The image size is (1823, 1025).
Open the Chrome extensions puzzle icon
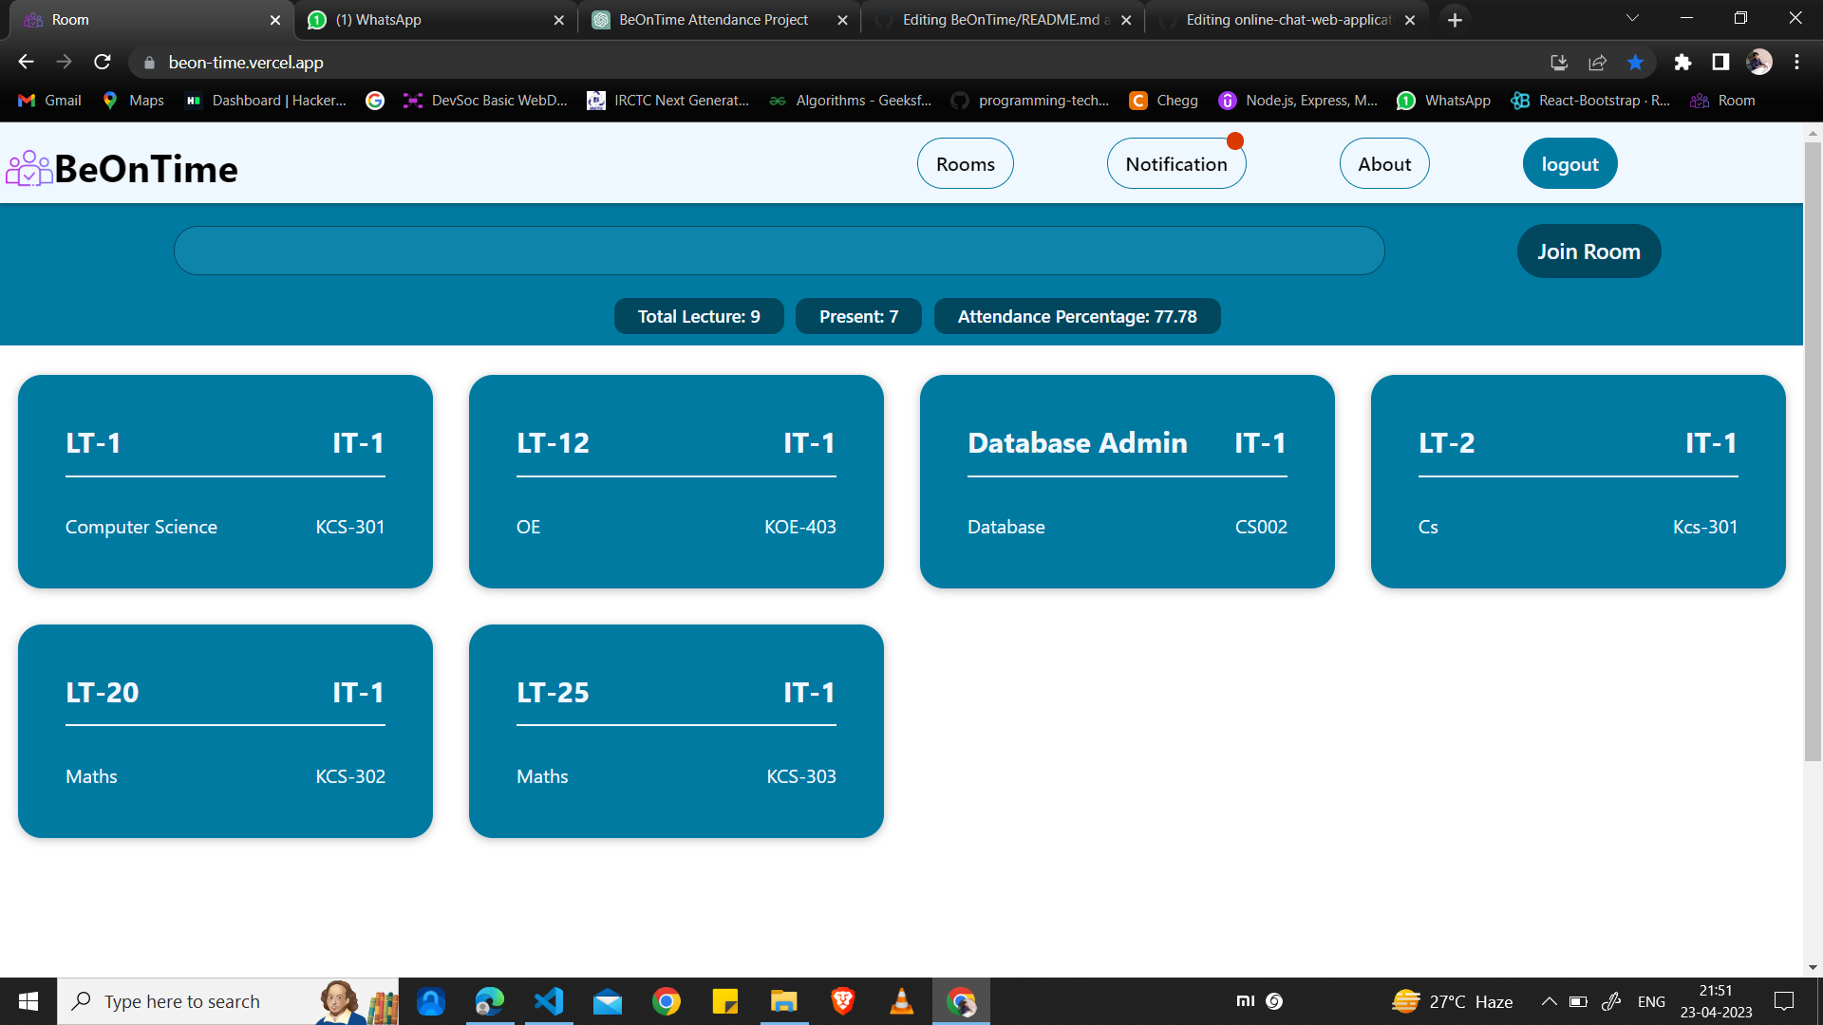click(1682, 62)
